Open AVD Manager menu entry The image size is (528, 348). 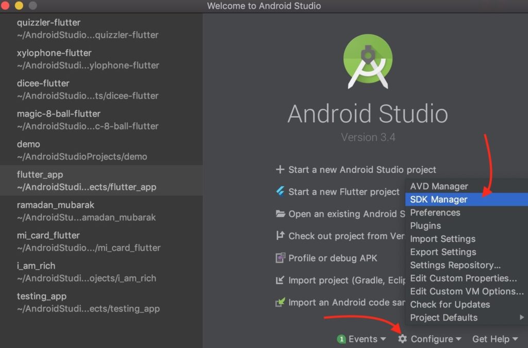[439, 186]
